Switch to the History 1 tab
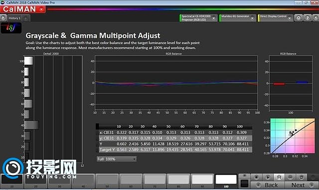This screenshot has width=319, height=190. click(14, 18)
